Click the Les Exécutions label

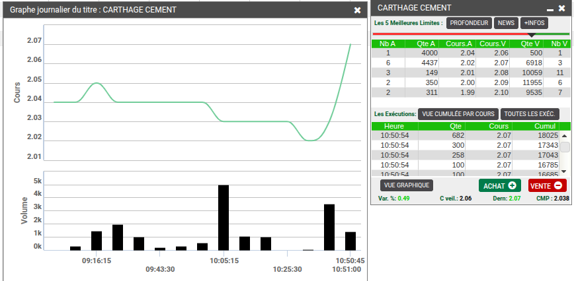[395, 114]
